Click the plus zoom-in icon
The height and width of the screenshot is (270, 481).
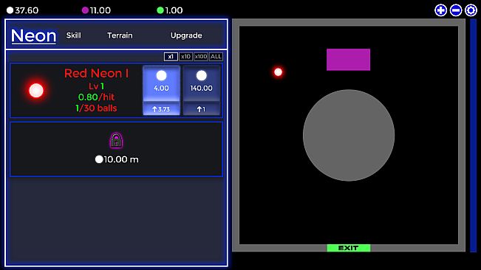(x=440, y=10)
